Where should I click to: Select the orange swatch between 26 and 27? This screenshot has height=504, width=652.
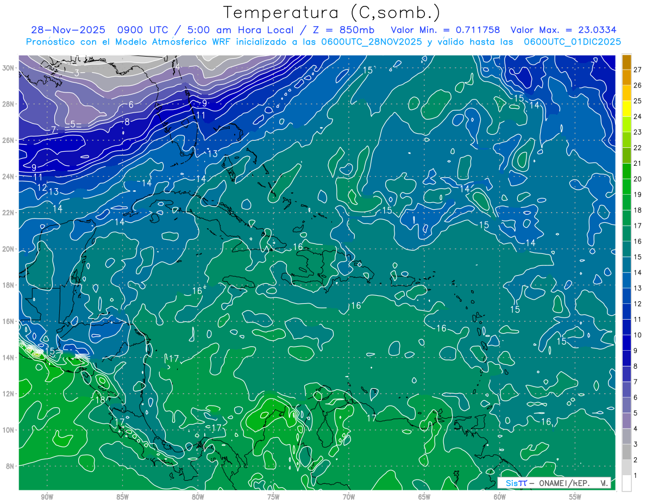626,77
